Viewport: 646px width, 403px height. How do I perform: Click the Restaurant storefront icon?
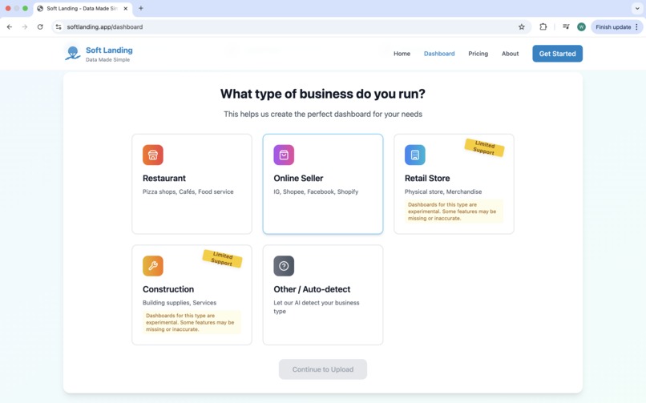(153, 155)
